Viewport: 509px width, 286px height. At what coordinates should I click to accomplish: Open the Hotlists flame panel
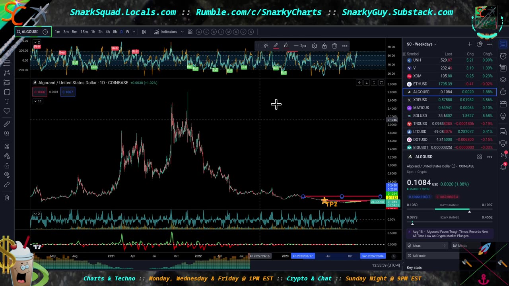[503, 92]
